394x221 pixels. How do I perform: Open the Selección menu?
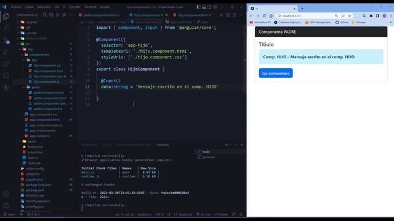click(44, 7)
